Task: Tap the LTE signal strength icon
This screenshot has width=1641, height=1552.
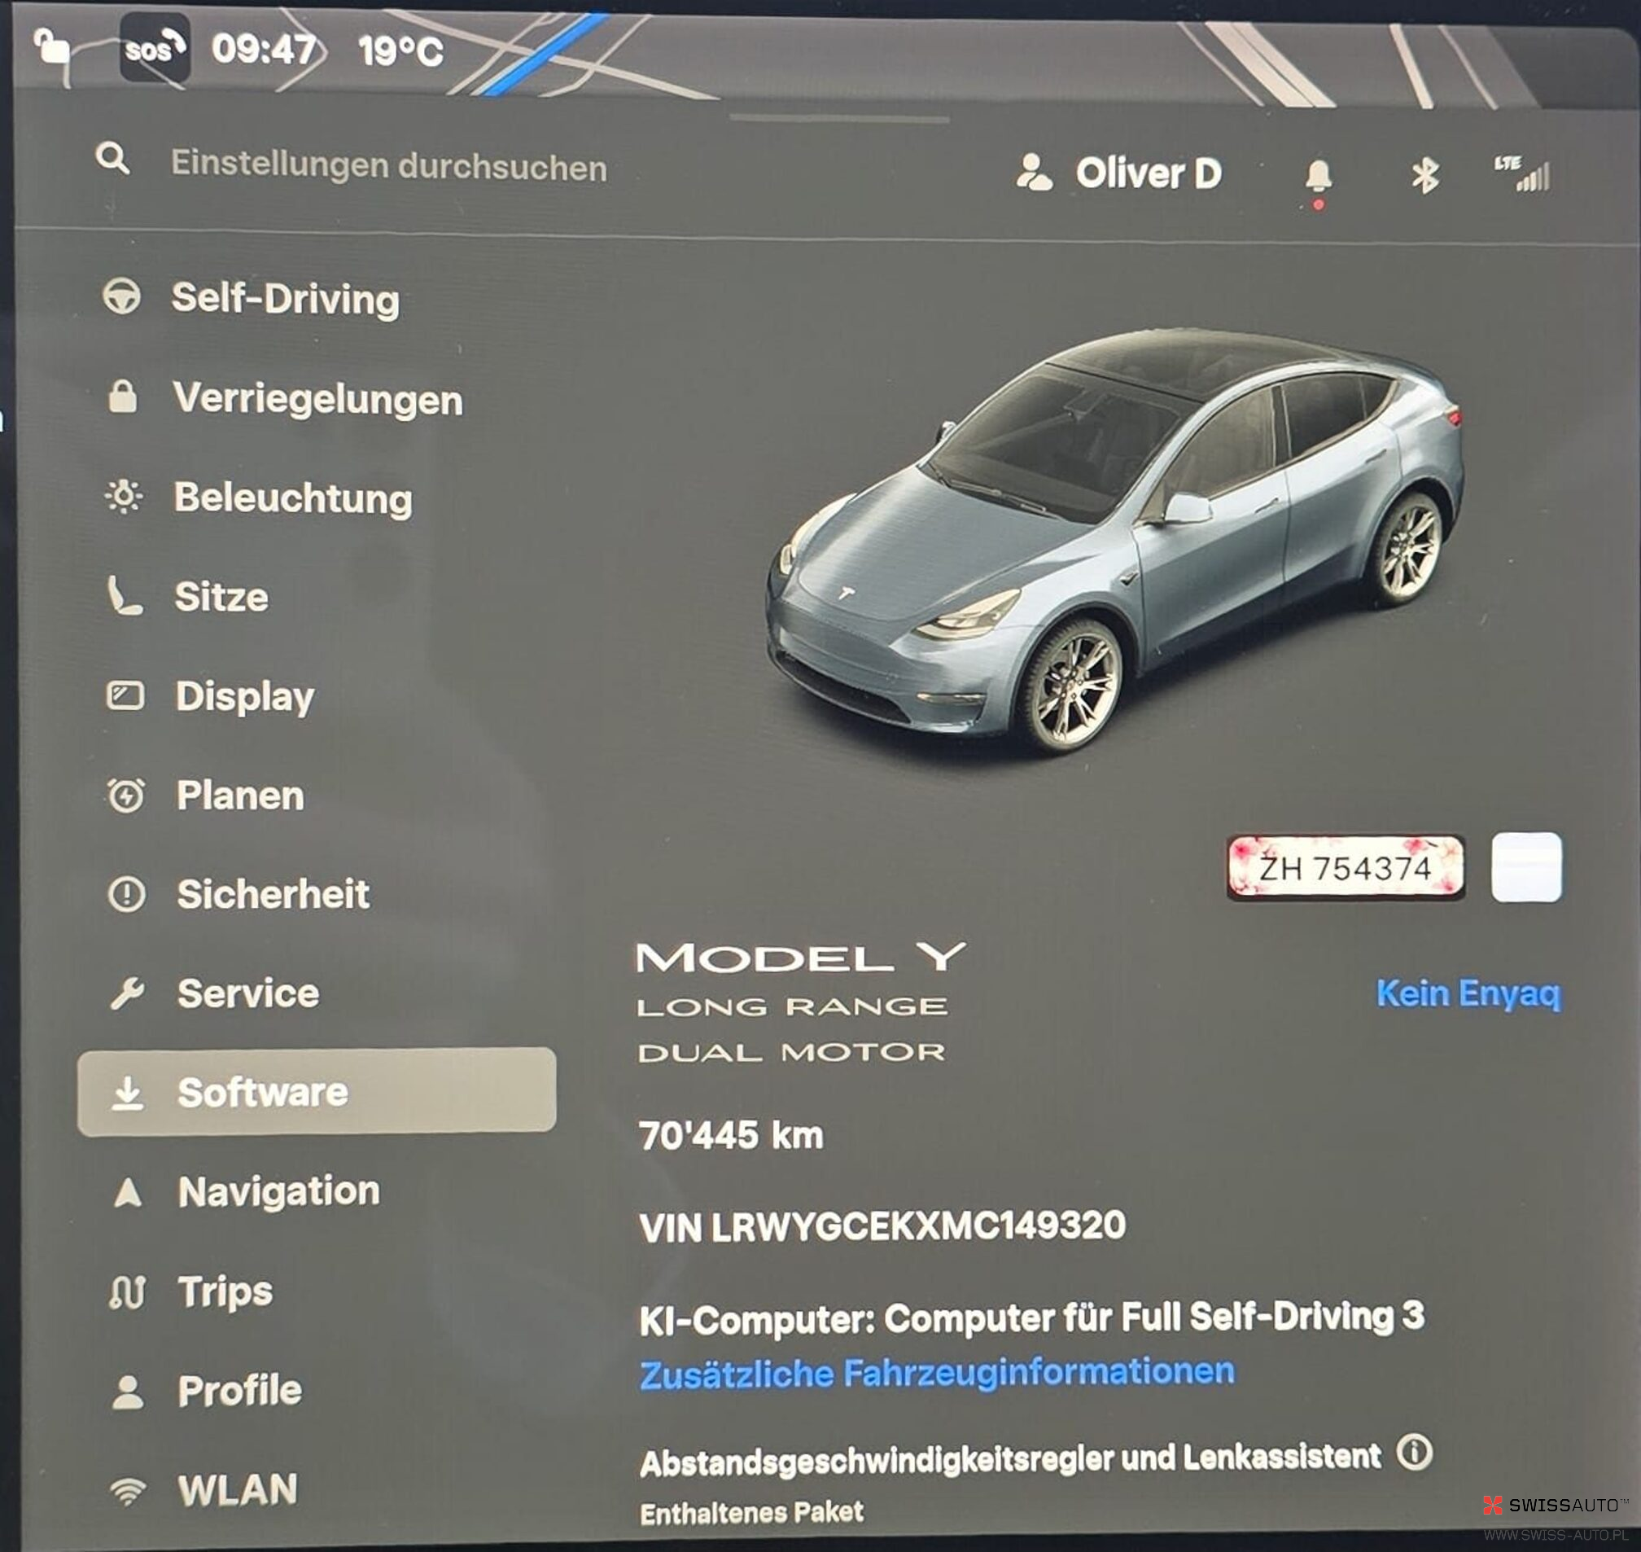Action: coord(1522,173)
